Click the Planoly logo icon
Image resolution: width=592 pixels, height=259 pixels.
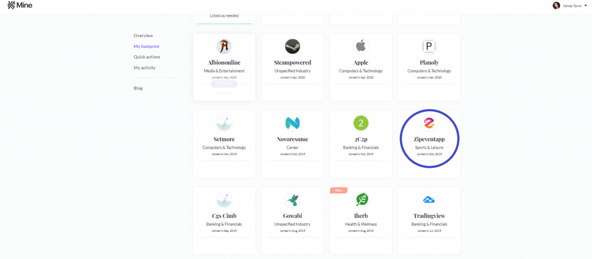point(430,46)
